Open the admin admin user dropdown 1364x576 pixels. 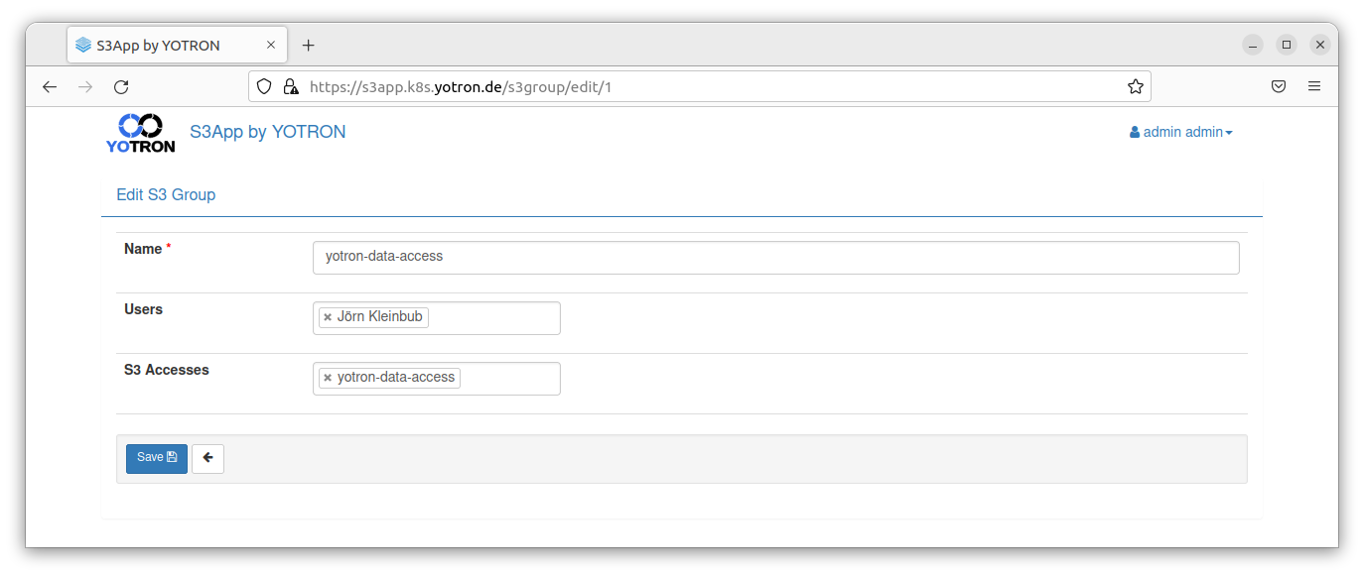pyautogui.click(x=1181, y=132)
